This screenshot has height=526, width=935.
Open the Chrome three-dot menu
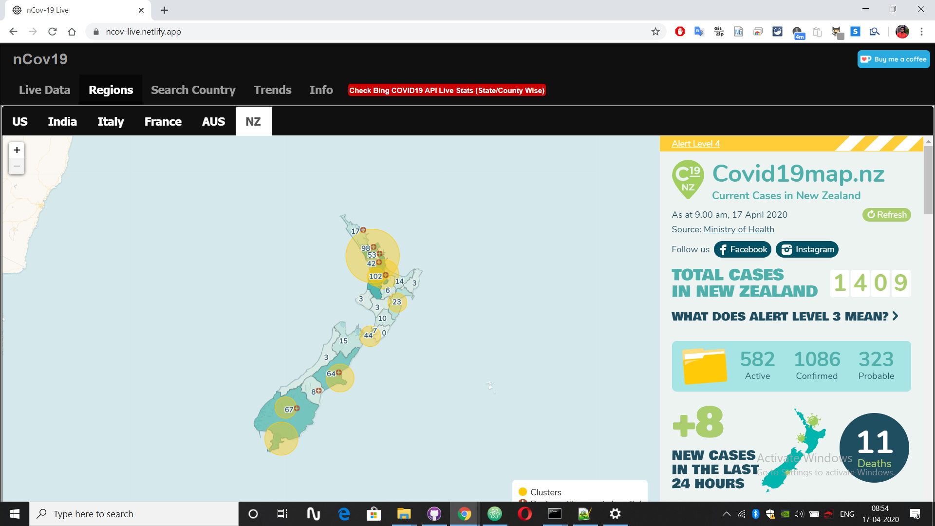[921, 32]
